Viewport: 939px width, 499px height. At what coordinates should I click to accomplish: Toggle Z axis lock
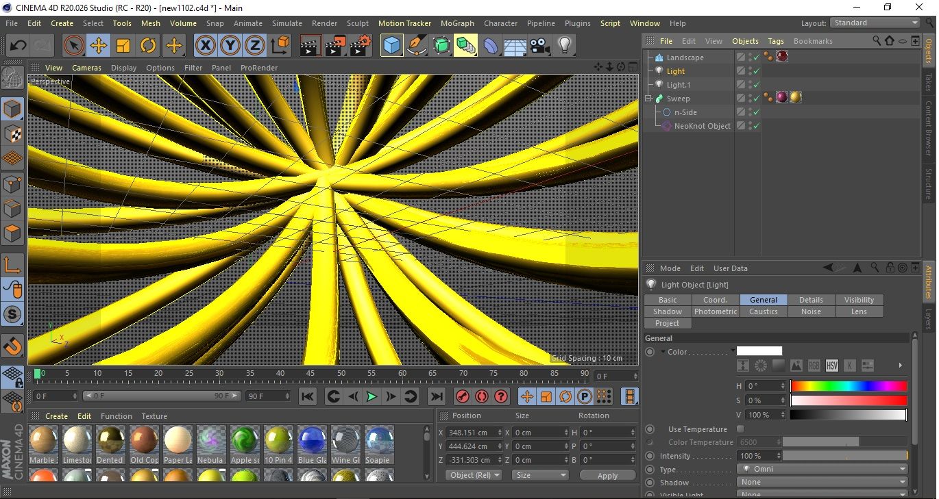pyautogui.click(x=255, y=46)
